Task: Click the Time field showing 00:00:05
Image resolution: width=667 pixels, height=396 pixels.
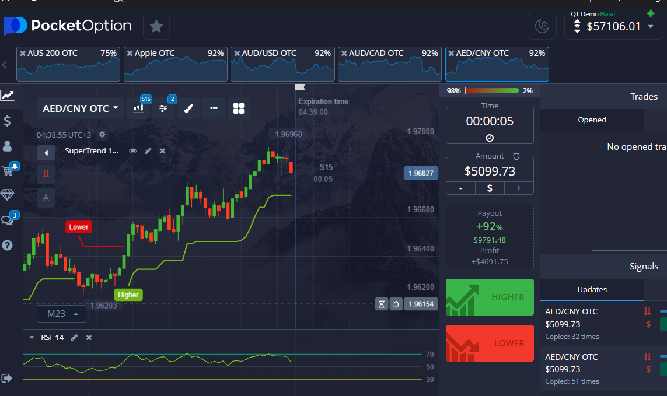Action: pos(490,121)
